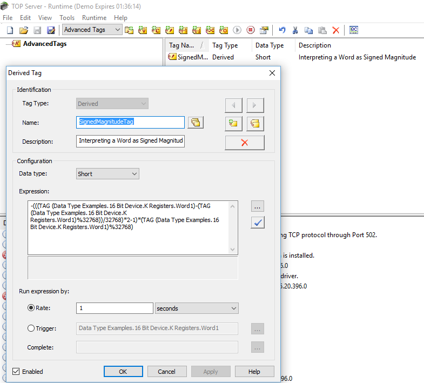424x383 pixels.
Task: Click the Cancel button
Action: click(x=166, y=372)
